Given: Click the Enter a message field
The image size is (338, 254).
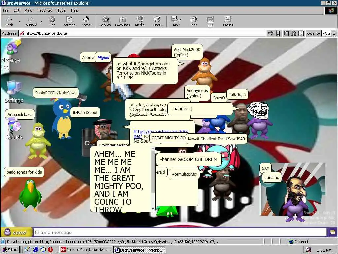Looking at the screenshot, I should coord(180,233).
